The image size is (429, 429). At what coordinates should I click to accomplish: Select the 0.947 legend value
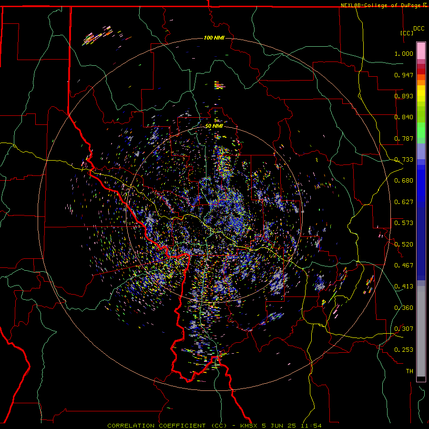(404, 75)
